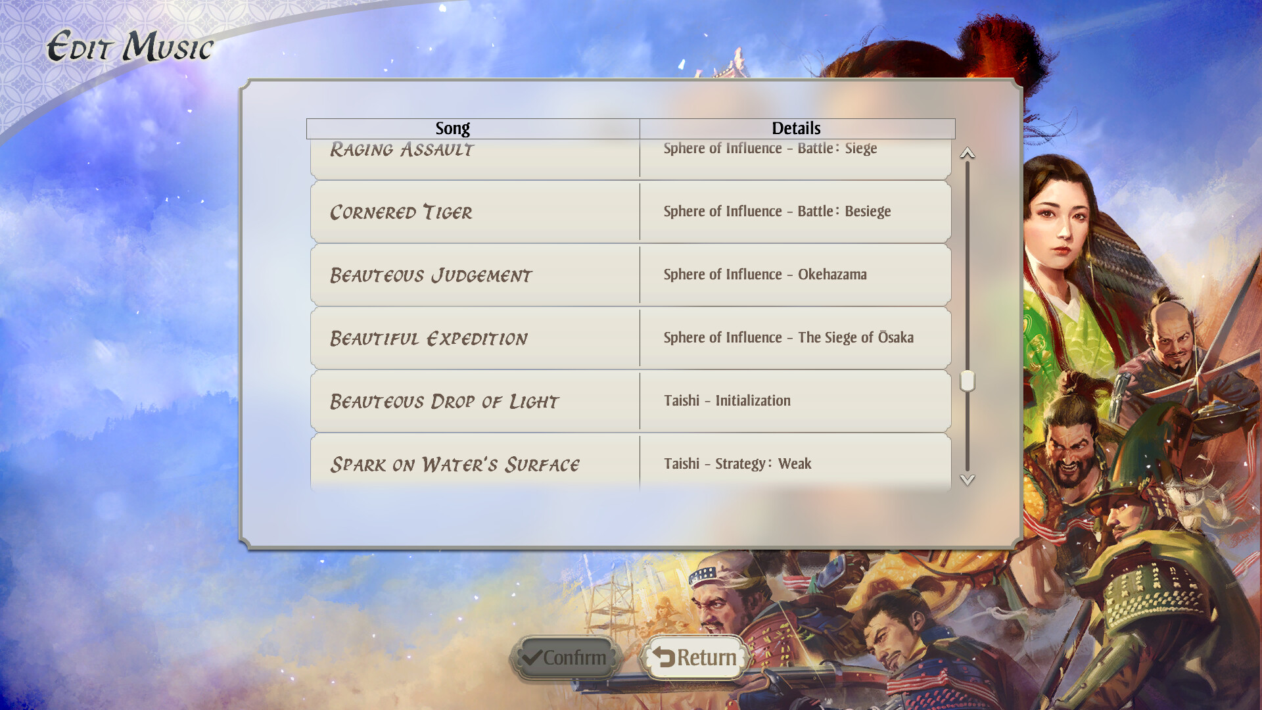Screen dimensions: 1262x710
Task: Click the Confirm button to save changes
Action: click(x=563, y=658)
